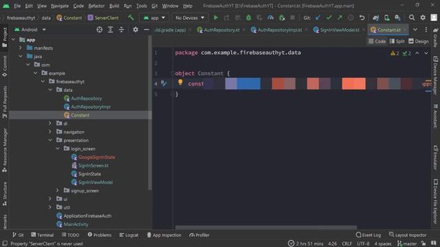Open the Event Log
The height and width of the screenshot is (247, 440).
pyautogui.click(x=368, y=235)
